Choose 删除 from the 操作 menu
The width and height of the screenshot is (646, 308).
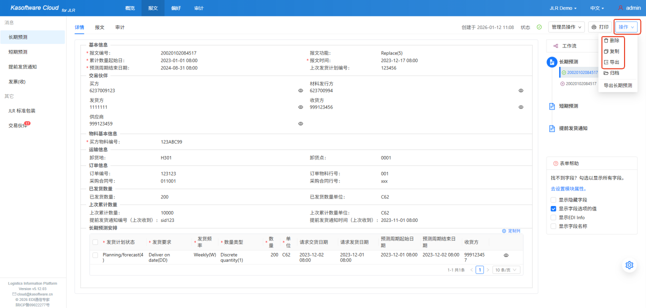tap(614, 40)
